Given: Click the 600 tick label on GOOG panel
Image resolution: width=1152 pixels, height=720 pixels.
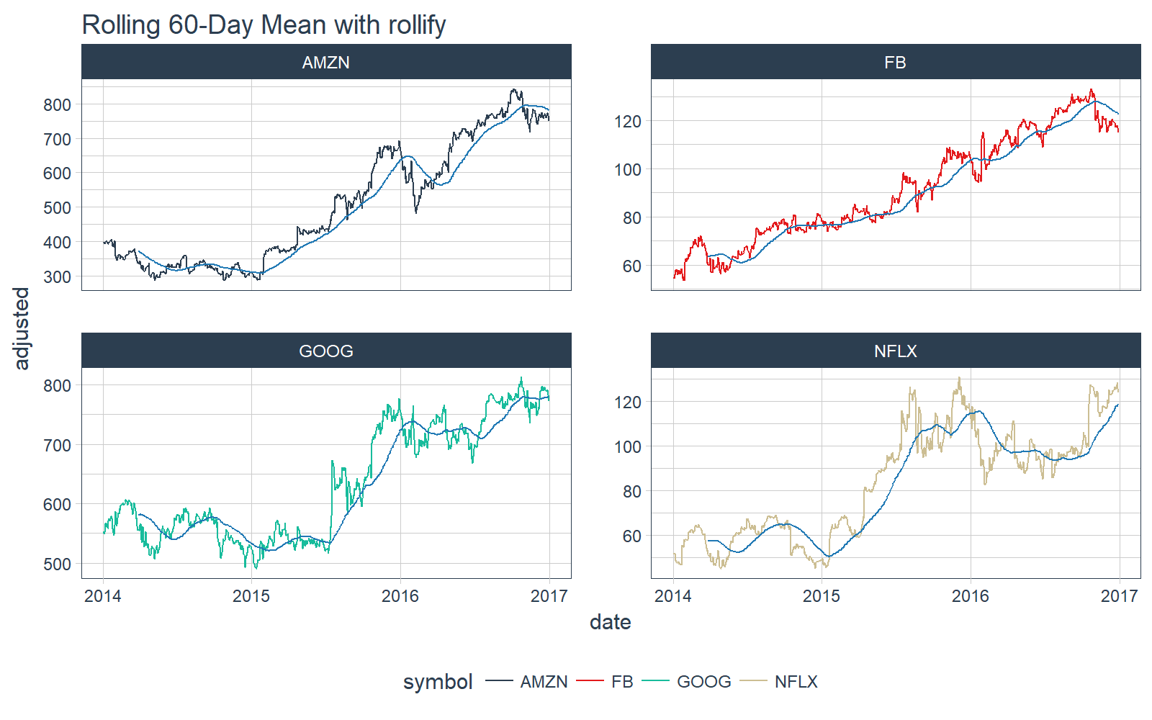Looking at the screenshot, I should [x=58, y=504].
